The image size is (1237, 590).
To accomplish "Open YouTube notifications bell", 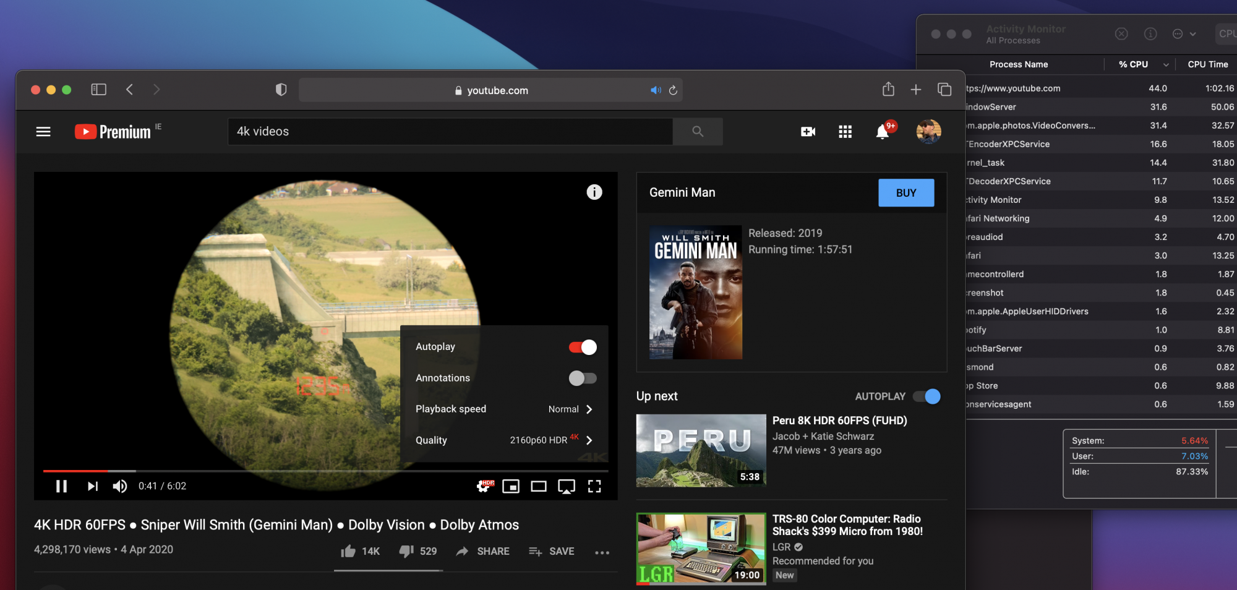I will [883, 132].
